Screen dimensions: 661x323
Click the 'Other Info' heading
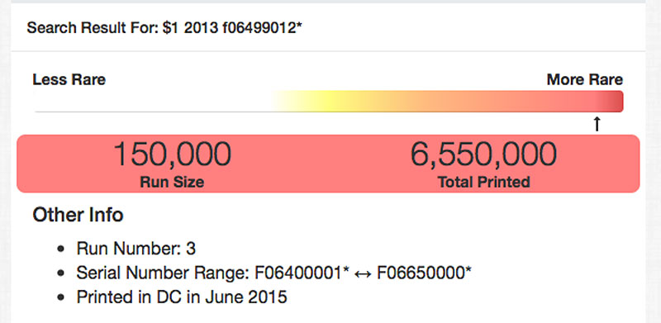click(x=78, y=215)
